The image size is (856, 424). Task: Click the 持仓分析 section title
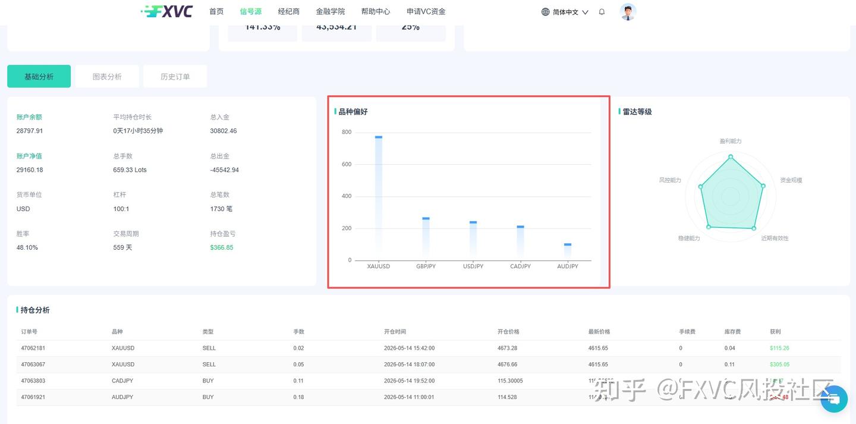coord(35,310)
